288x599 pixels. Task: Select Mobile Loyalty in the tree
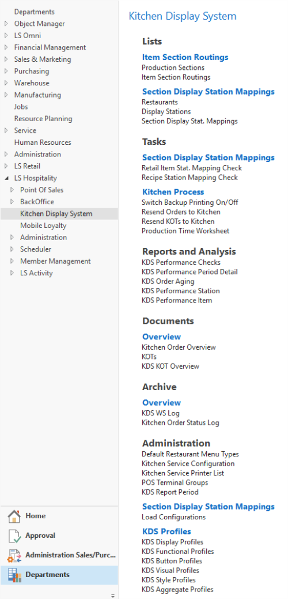click(x=43, y=226)
